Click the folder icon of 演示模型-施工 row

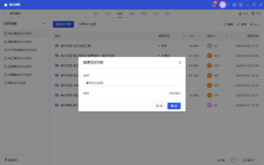[57, 105]
